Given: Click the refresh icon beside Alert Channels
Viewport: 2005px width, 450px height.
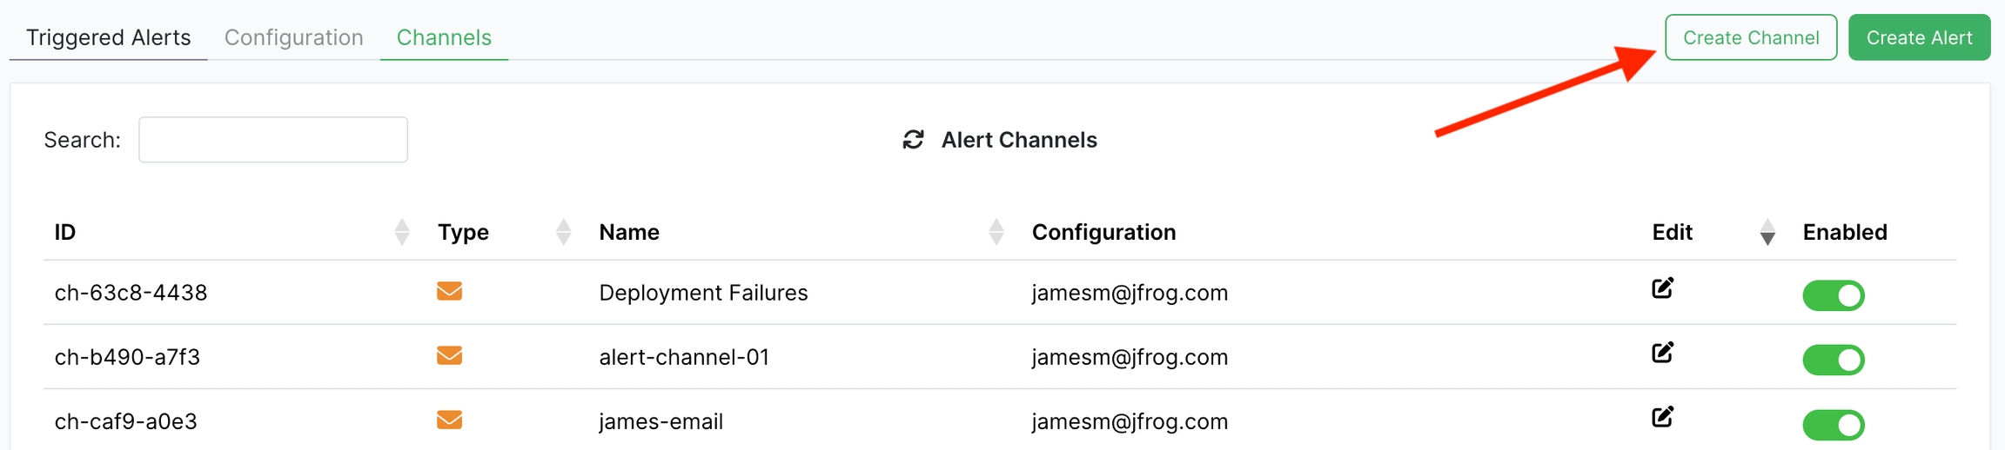Looking at the screenshot, I should click(x=913, y=140).
